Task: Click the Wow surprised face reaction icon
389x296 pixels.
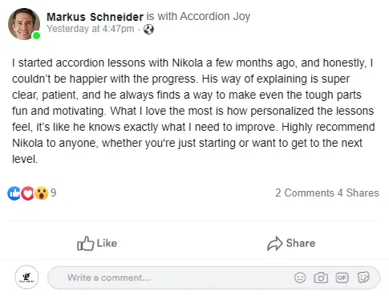Action: click(x=42, y=193)
